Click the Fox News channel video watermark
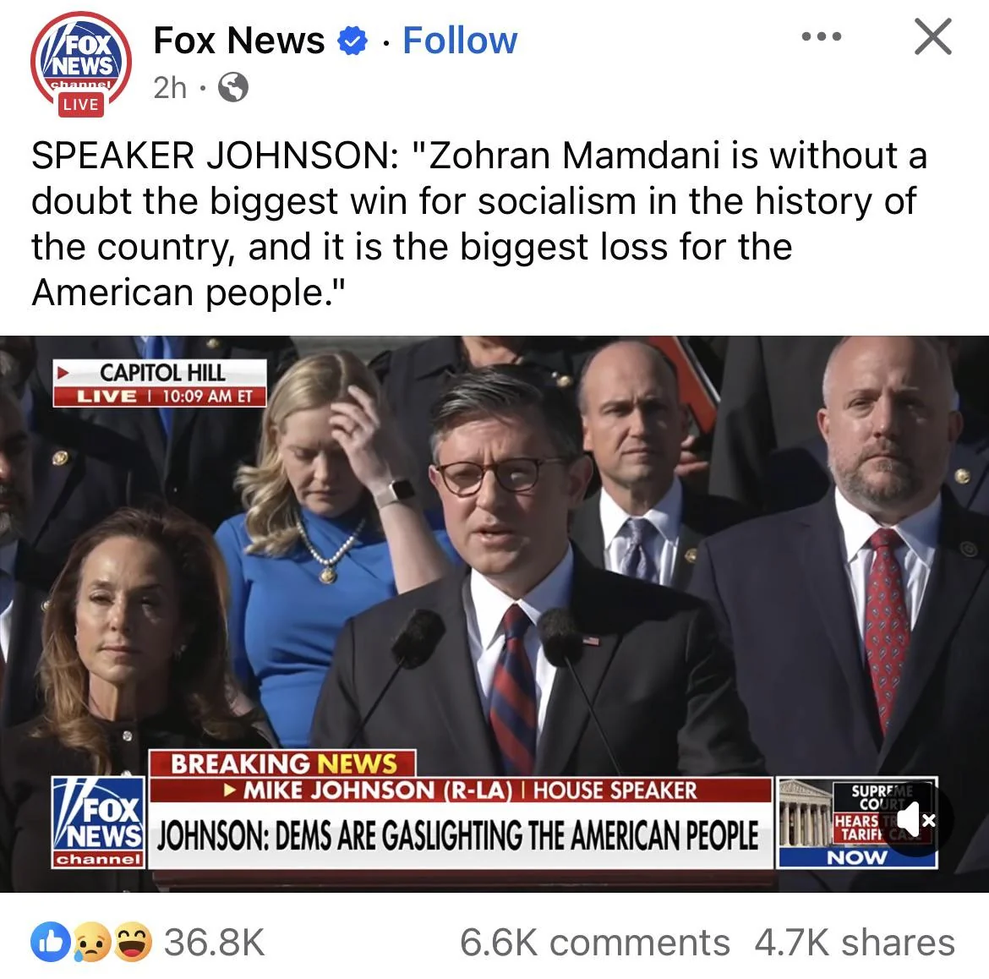This screenshot has width=989, height=979. pyautogui.click(x=98, y=822)
